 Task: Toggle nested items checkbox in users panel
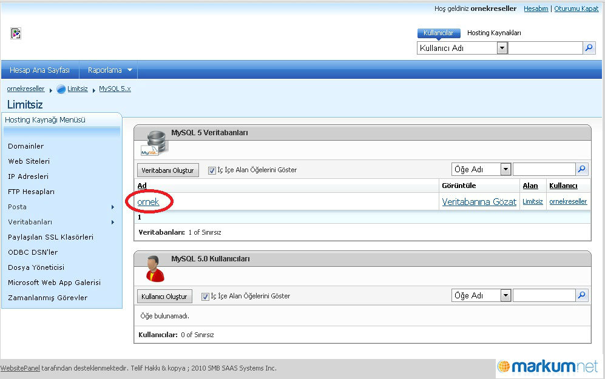point(205,297)
